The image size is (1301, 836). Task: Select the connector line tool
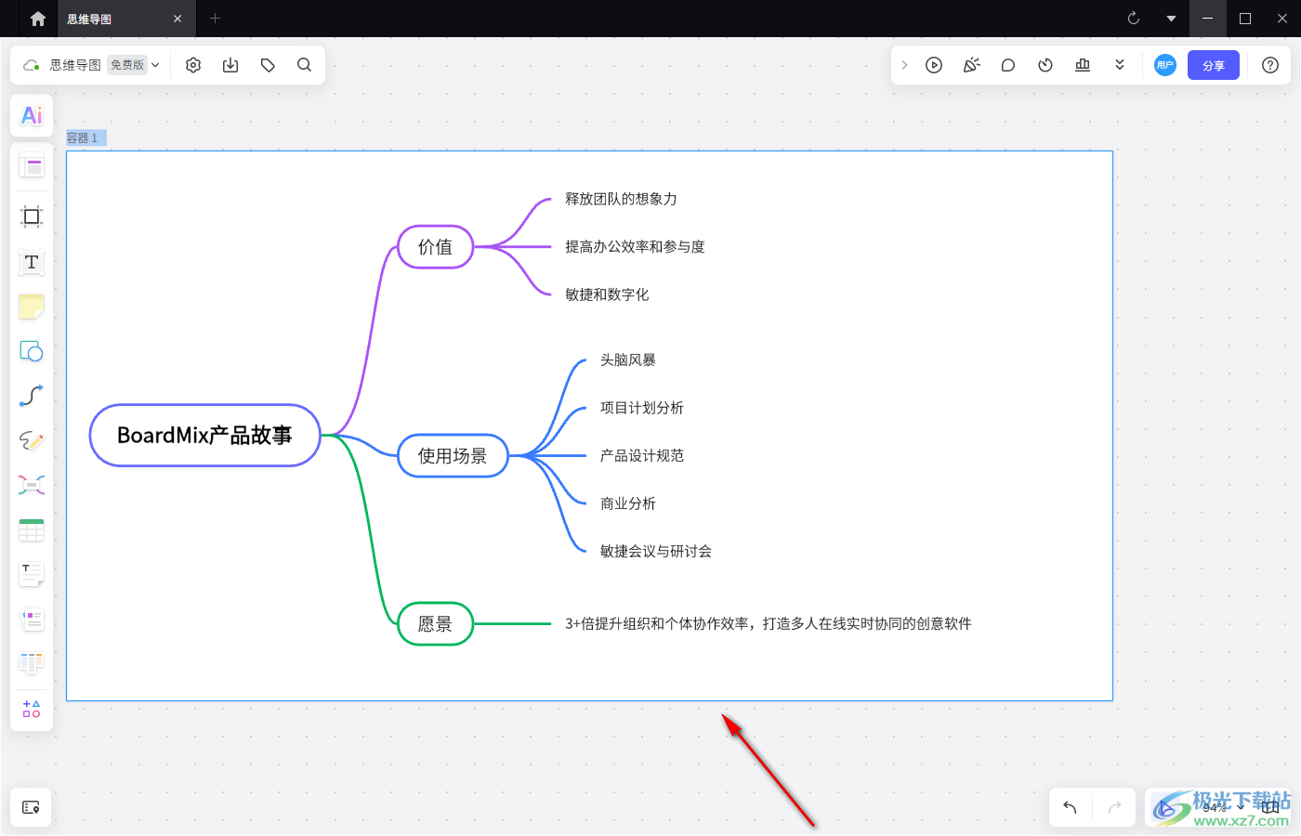(x=32, y=396)
